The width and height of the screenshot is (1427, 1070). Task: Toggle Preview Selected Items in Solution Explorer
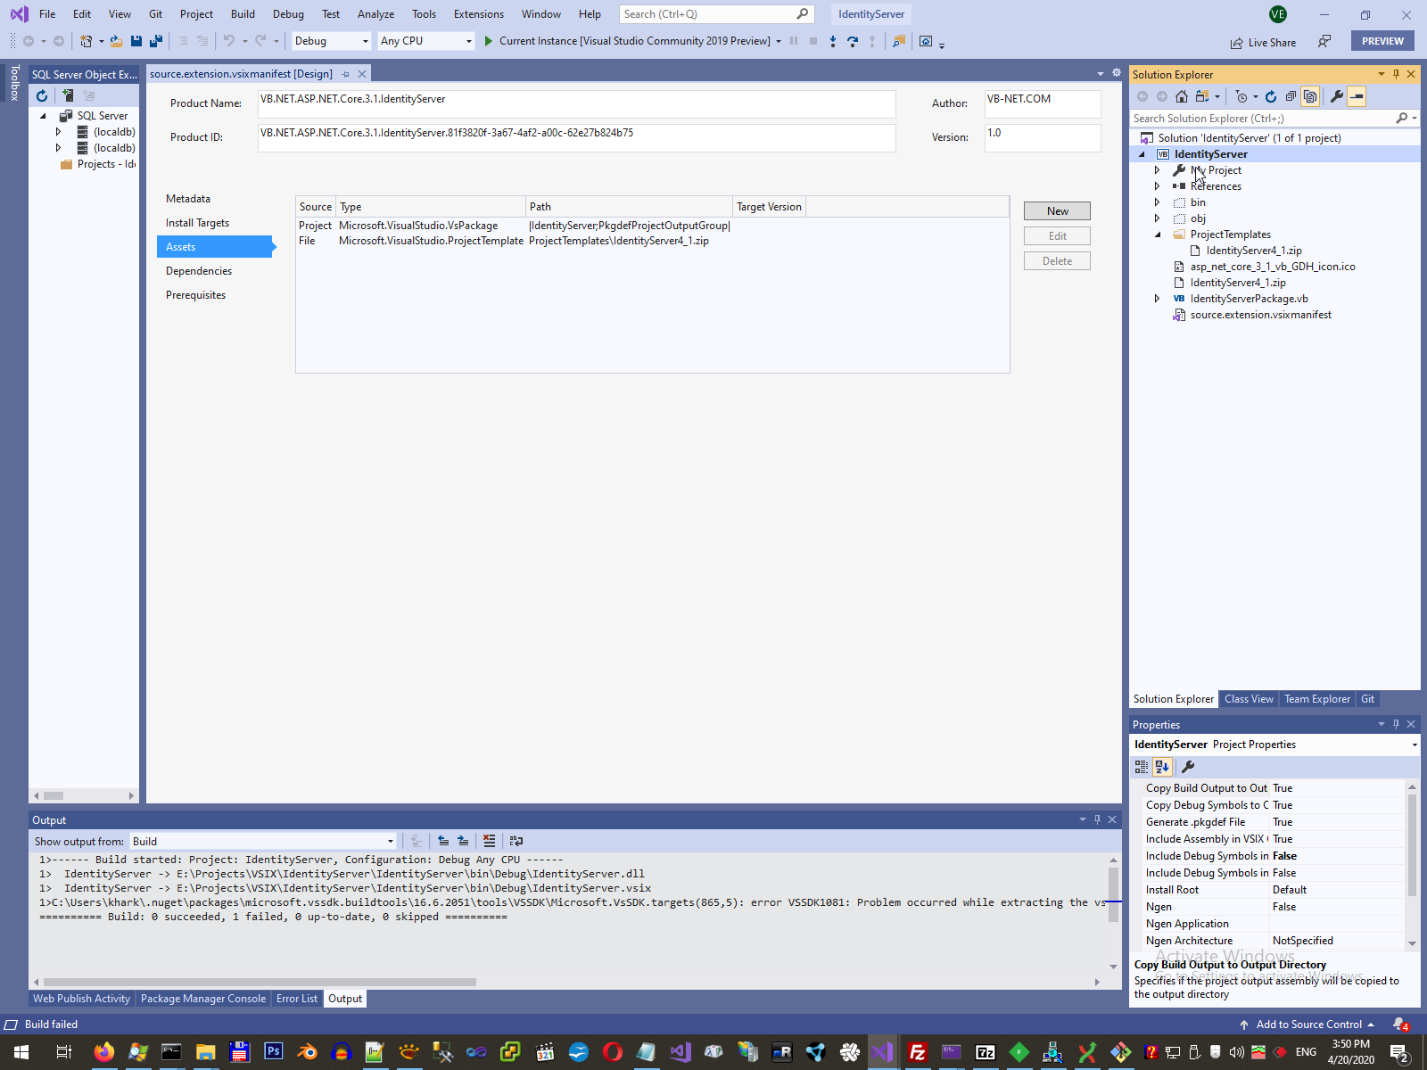point(1357,96)
